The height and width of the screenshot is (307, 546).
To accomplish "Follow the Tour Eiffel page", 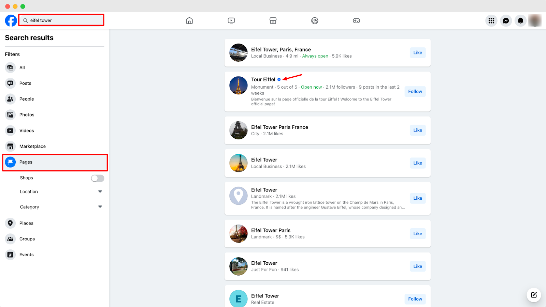I will pos(415,91).
